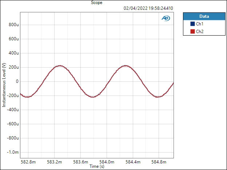227x170 pixels.
Task: Click the 584.0m time tick label
Action: click(x=107, y=162)
